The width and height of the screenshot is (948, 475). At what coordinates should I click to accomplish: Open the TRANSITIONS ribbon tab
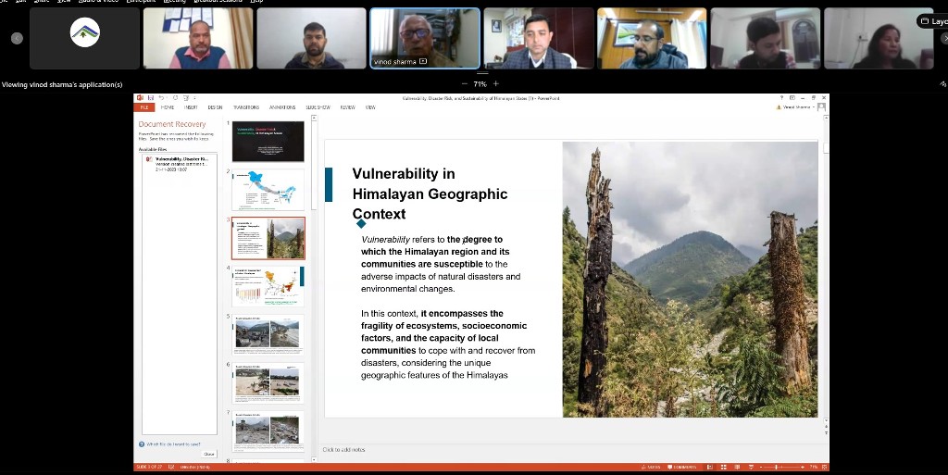(x=246, y=107)
